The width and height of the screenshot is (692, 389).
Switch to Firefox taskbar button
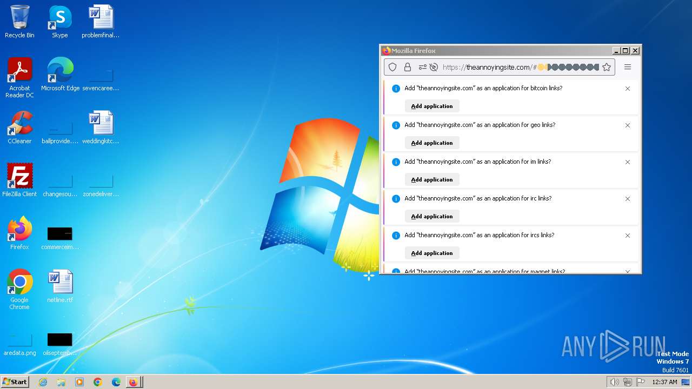pyautogui.click(x=134, y=382)
